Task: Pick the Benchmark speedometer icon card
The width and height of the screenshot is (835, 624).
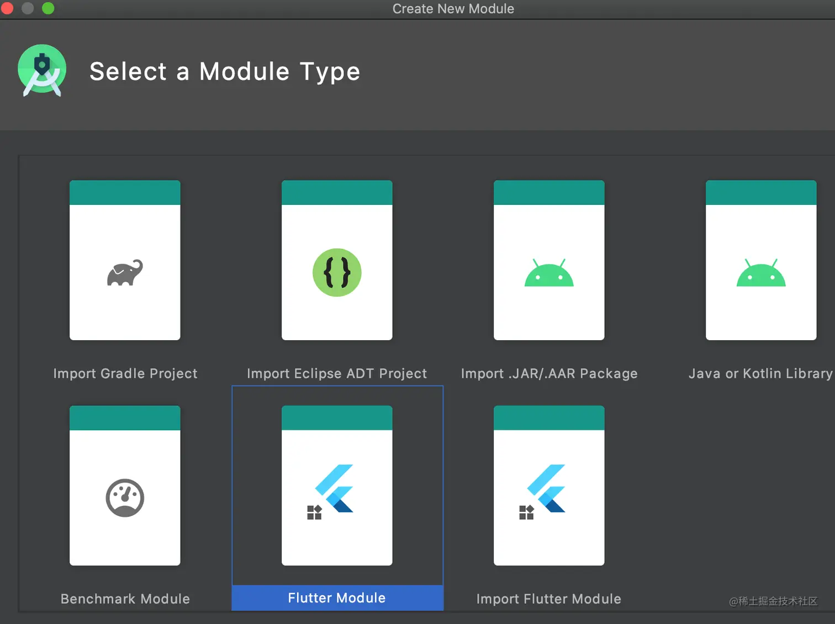Action: pyautogui.click(x=125, y=485)
